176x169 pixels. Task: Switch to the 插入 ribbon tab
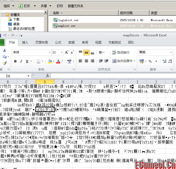(x=25, y=43)
